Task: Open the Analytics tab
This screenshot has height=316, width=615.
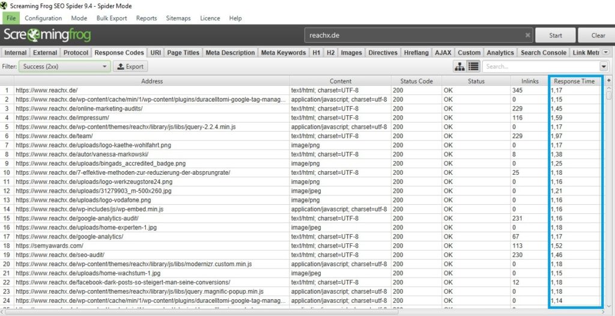Action: [500, 53]
